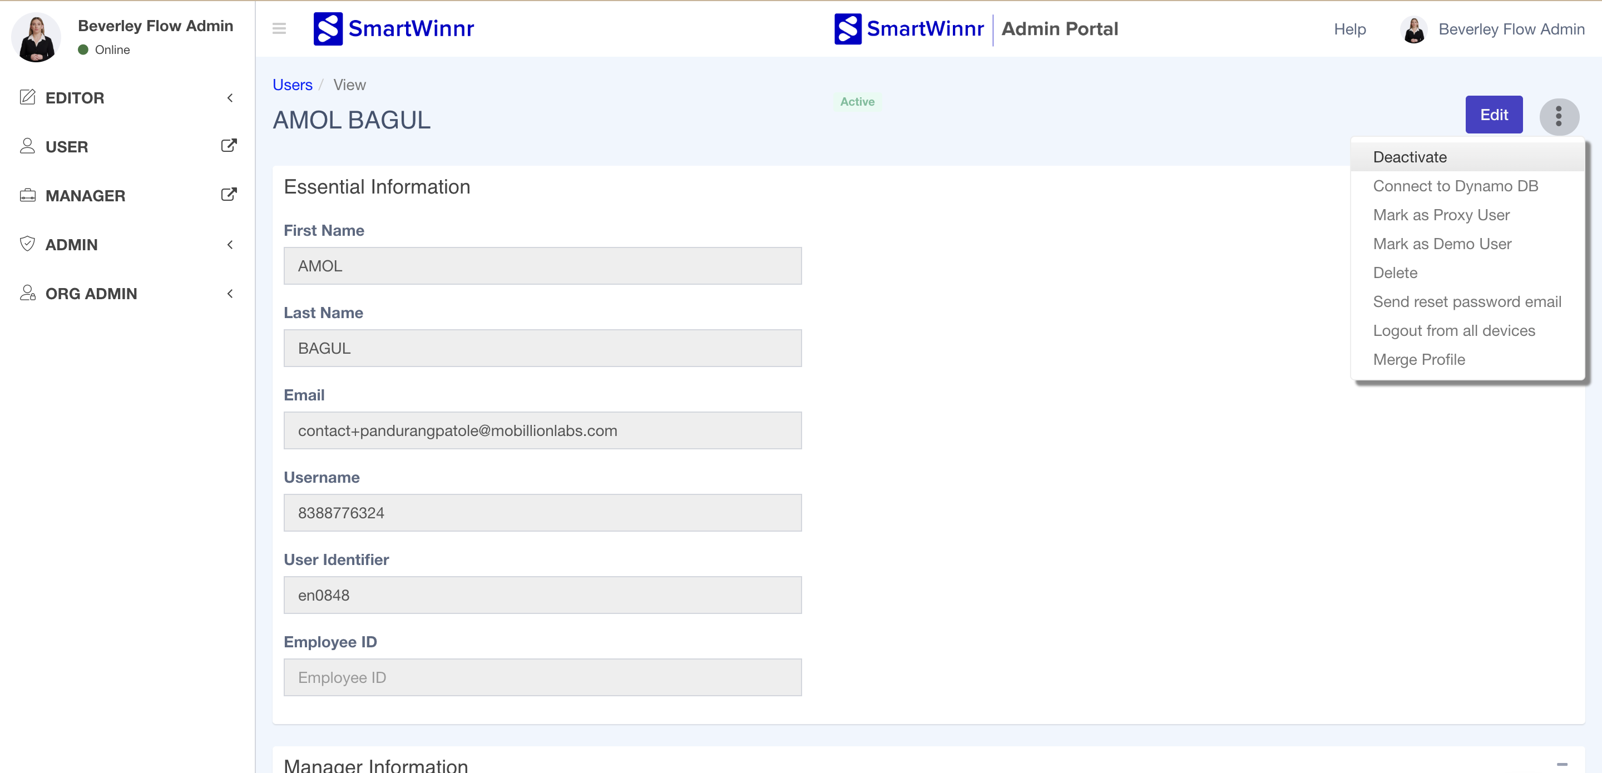Screen dimensions: 1602x773
Task: Select Deactivate from the dropdown menu
Action: [x=1409, y=157]
